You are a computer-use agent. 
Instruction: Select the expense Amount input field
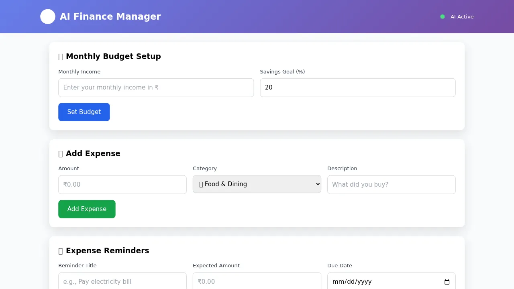(x=122, y=185)
